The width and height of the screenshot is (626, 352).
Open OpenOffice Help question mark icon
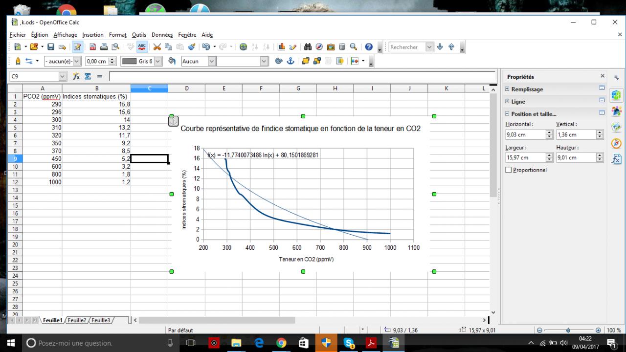click(369, 47)
